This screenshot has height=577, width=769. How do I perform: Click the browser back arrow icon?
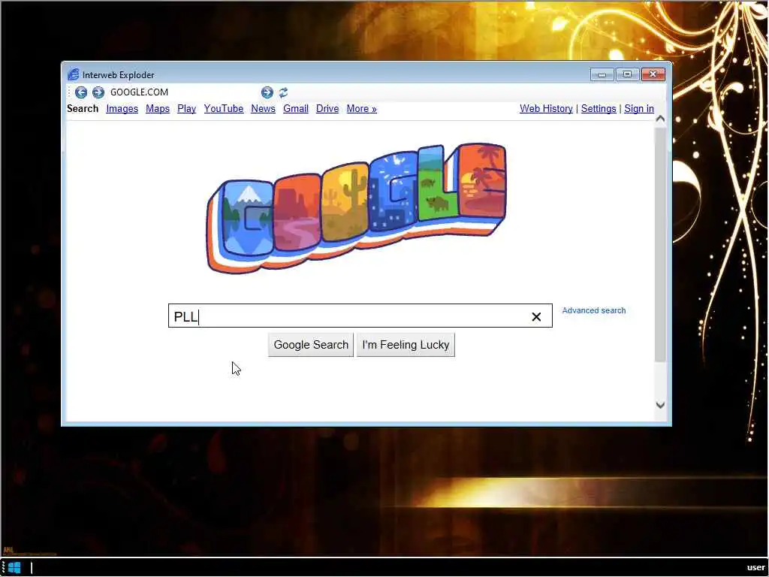[x=81, y=92]
